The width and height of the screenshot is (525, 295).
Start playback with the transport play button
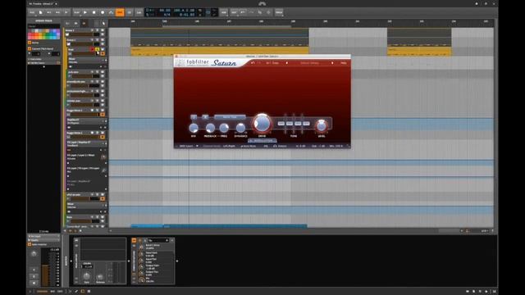point(85,12)
